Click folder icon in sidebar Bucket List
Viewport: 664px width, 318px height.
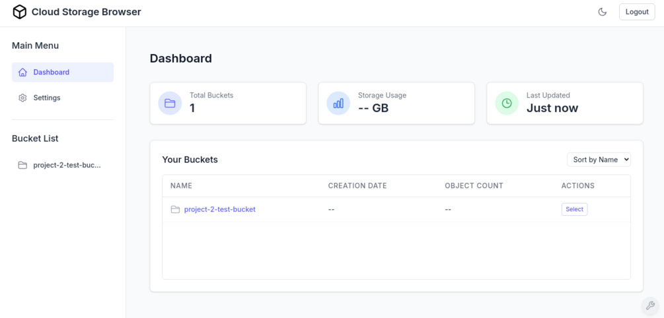pos(23,165)
